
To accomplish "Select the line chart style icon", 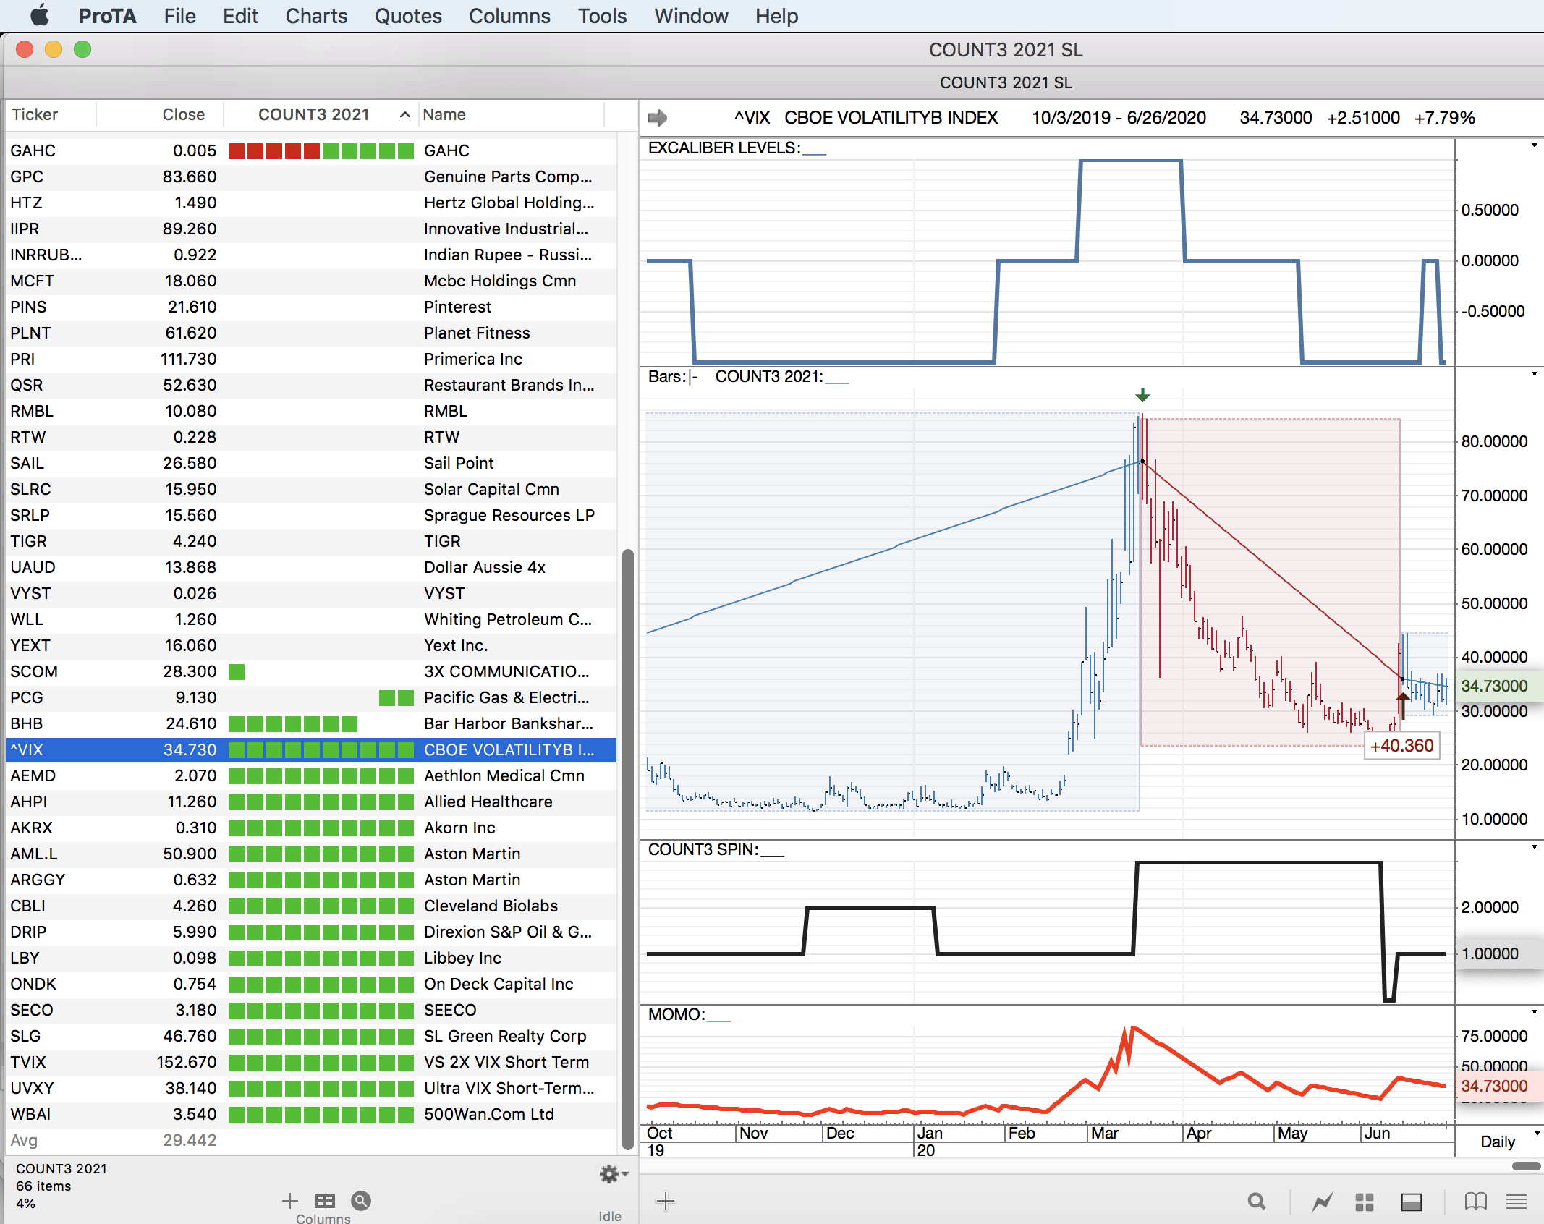I will tap(1322, 1202).
